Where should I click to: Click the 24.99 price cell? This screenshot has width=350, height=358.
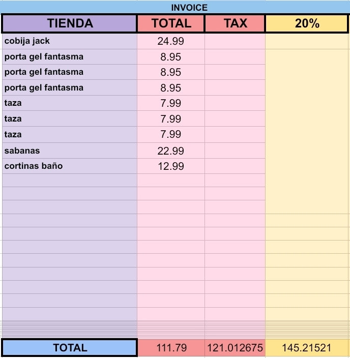coord(171,41)
